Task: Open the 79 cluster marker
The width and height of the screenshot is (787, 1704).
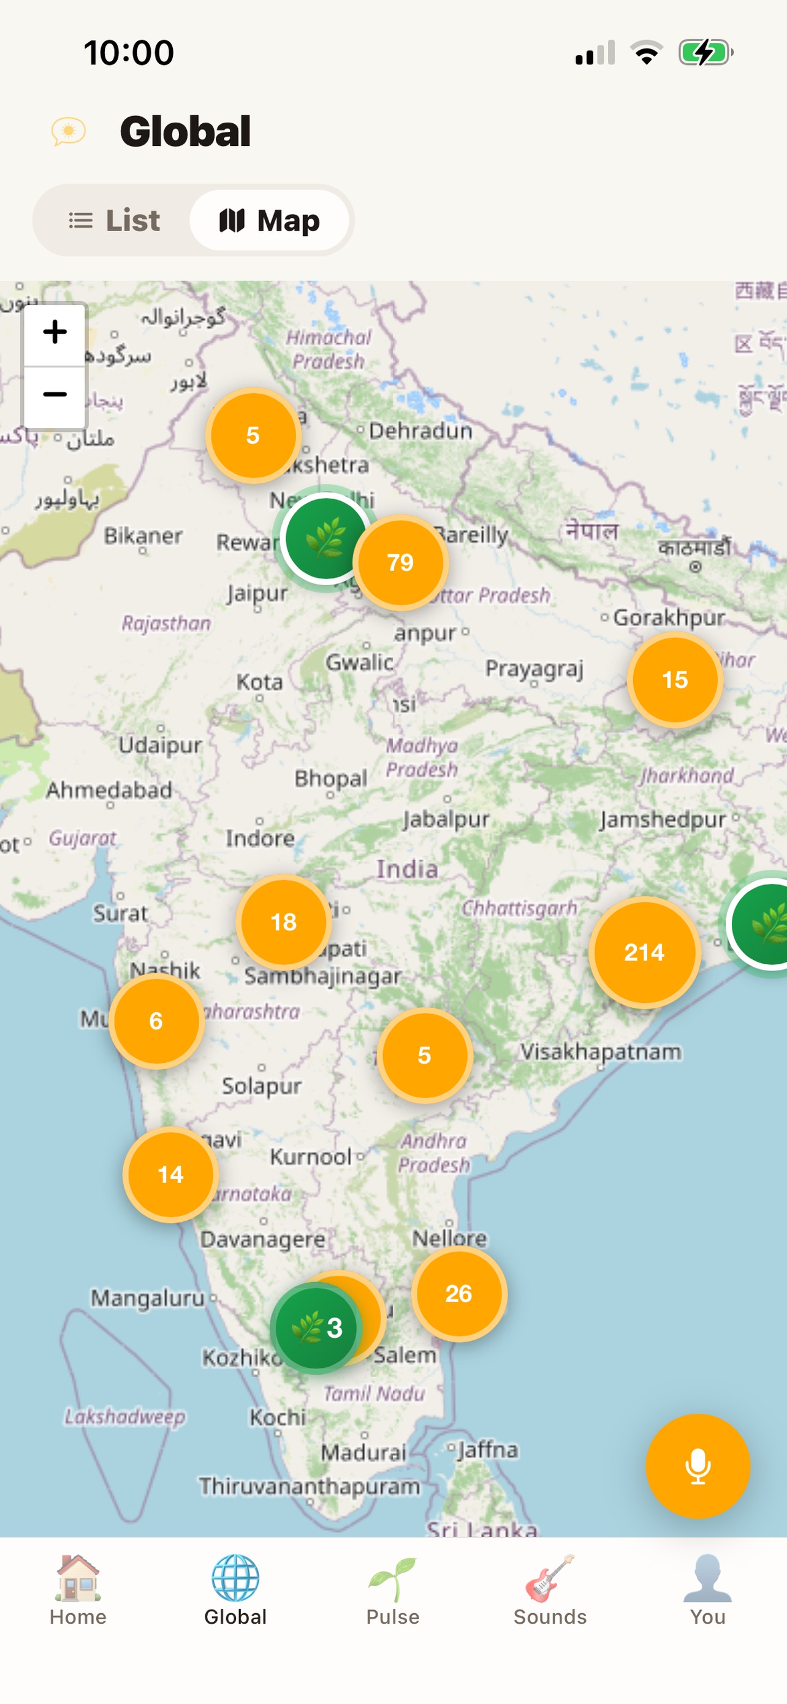Action: pyautogui.click(x=400, y=562)
